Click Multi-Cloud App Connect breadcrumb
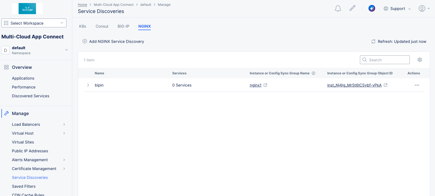The height and width of the screenshot is (196, 435). [x=114, y=5]
